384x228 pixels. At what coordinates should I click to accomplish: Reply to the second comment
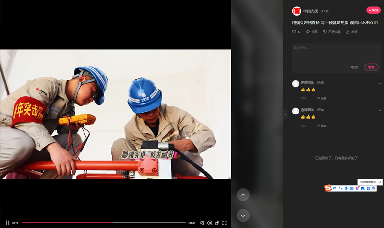click(x=322, y=125)
